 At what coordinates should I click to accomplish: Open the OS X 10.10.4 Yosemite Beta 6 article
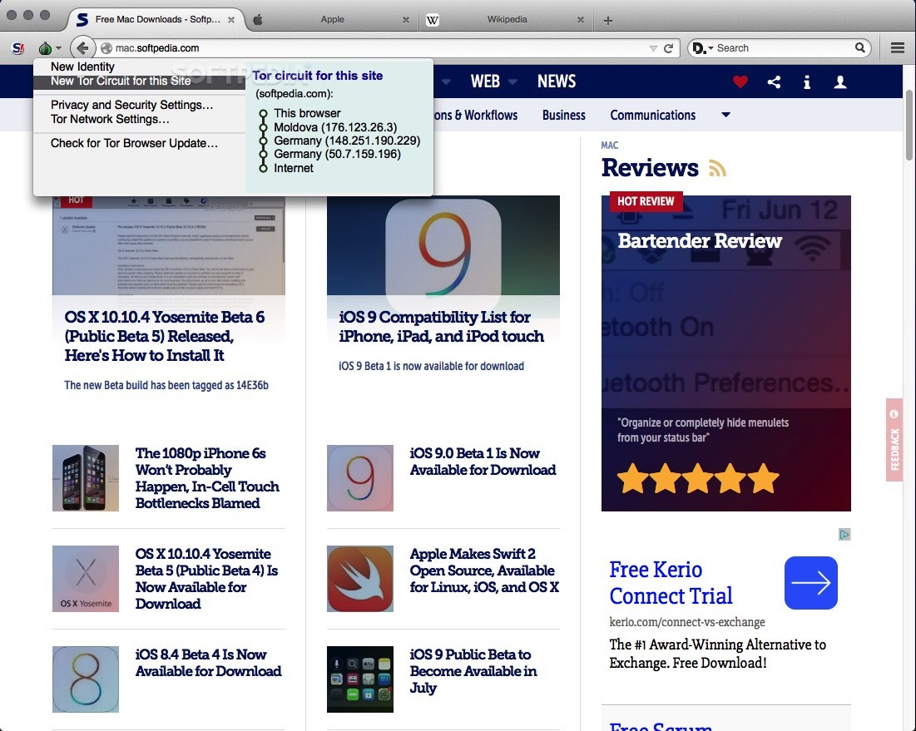164,336
